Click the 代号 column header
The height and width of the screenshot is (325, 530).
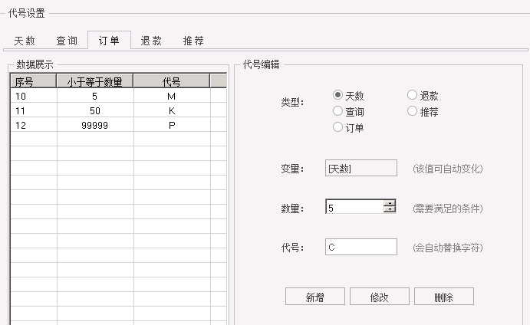(172, 81)
